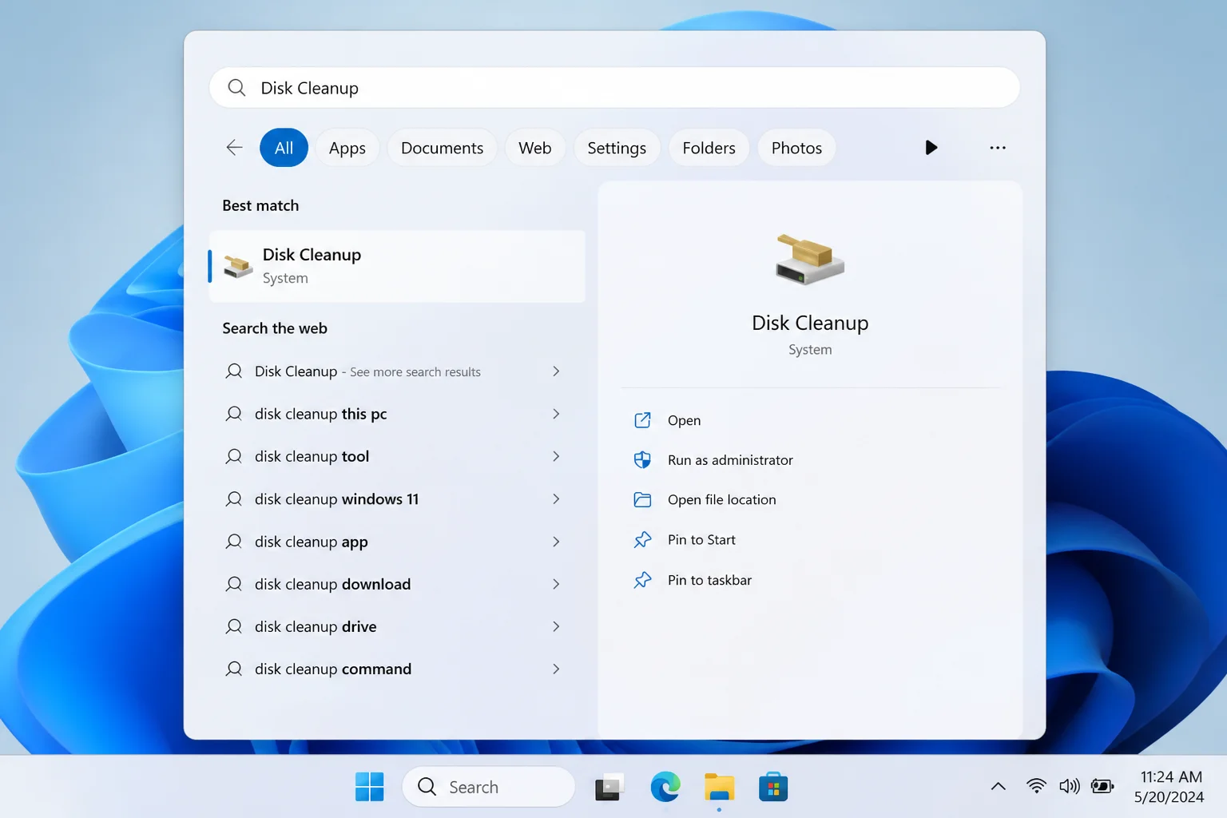Image resolution: width=1227 pixels, height=818 pixels.
Task: Choose Pin to Start
Action: [810, 540]
